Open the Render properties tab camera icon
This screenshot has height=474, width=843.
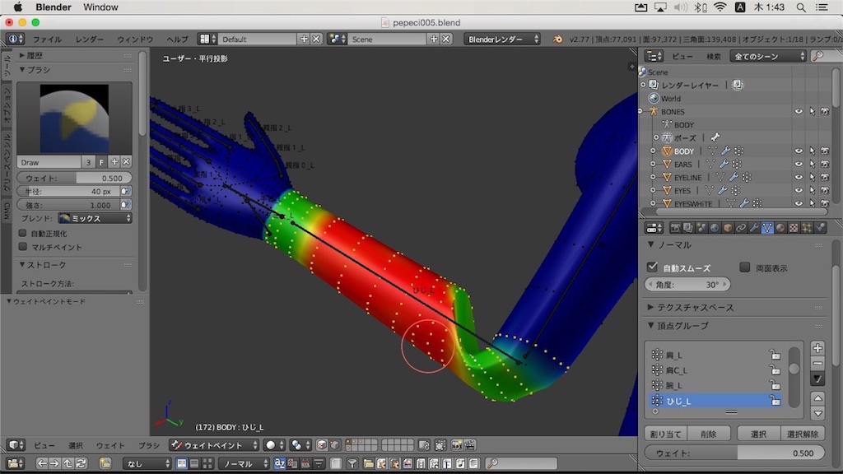click(675, 228)
